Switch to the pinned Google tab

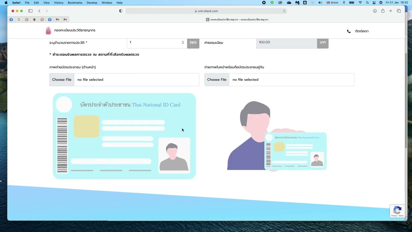pyautogui.click(x=19, y=20)
